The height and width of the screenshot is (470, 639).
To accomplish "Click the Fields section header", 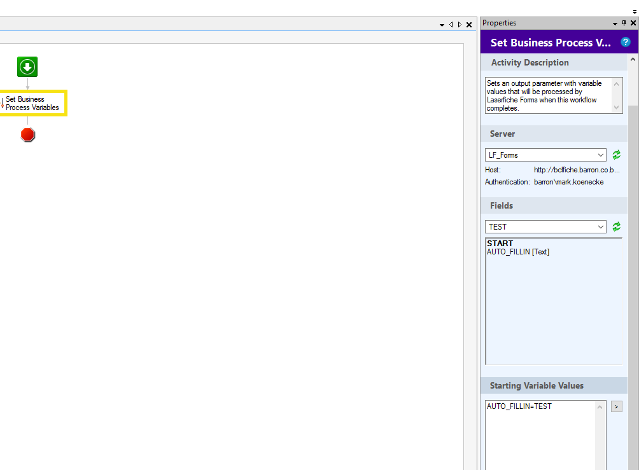I will (x=554, y=205).
